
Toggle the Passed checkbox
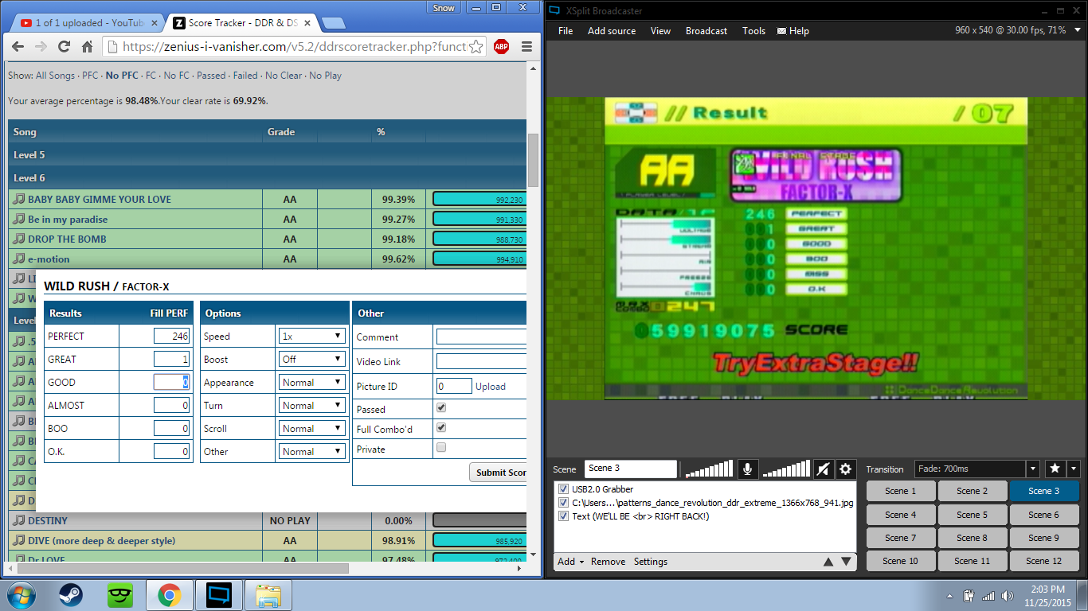click(x=441, y=407)
